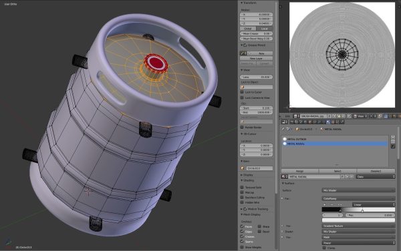This screenshot has width=401, height=251.
Task: Toggle the Show Weights checkbox
Action: click(x=242, y=247)
